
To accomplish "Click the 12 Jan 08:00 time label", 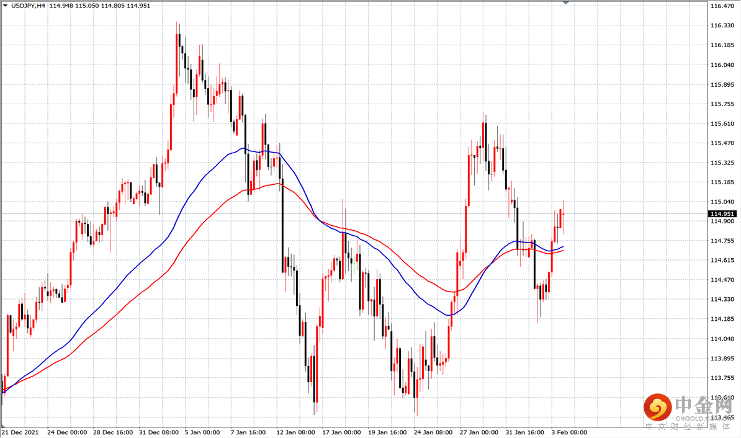I will click(x=295, y=432).
